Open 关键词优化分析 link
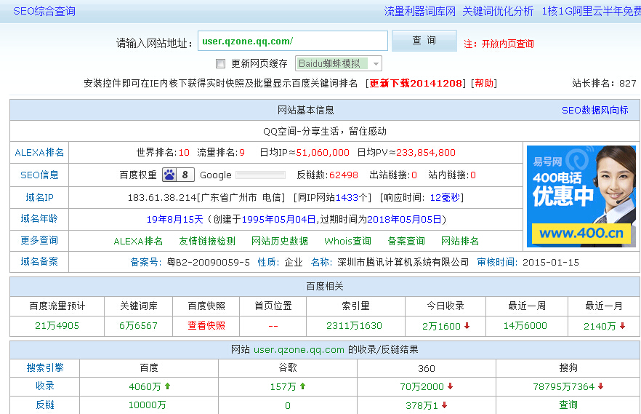641x414 pixels. pyautogui.click(x=498, y=11)
